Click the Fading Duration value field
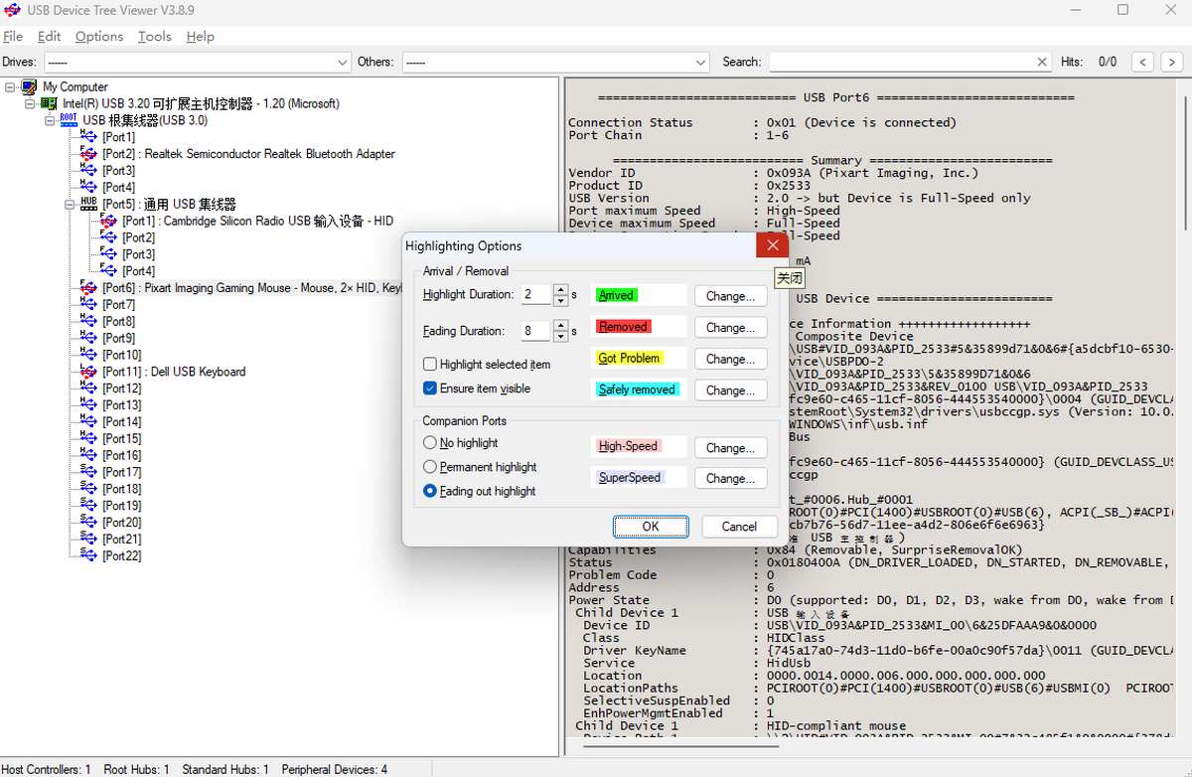 (536, 331)
